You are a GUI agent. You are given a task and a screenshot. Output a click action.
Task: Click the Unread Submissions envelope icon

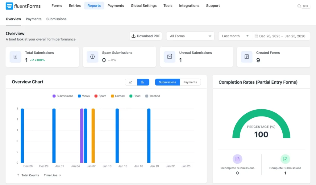tap(170, 57)
